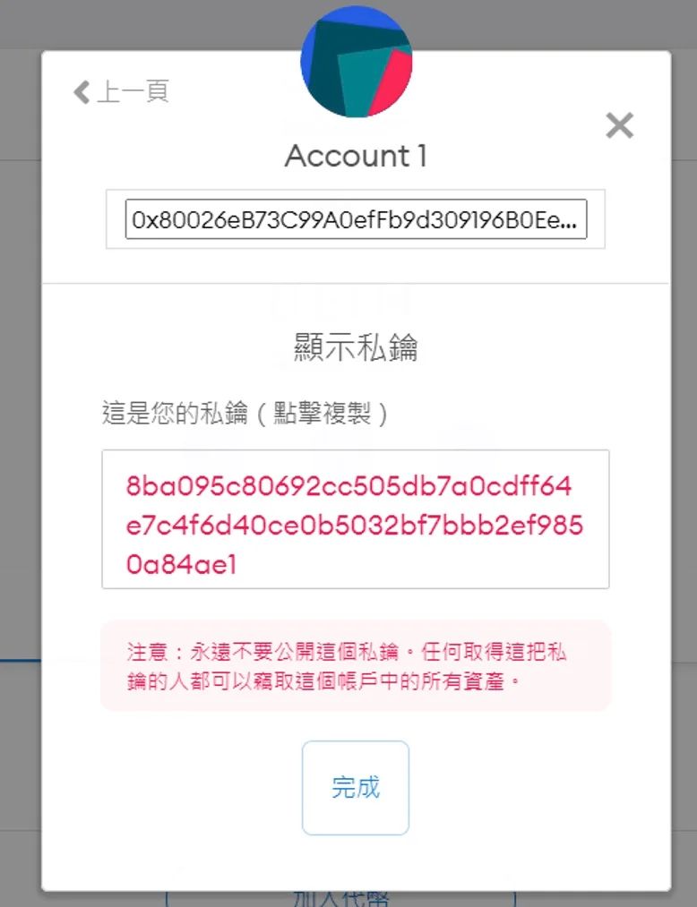Click the last key segment 0a84ae1
Viewport: 697px width, 907px height.
[181, 565]
